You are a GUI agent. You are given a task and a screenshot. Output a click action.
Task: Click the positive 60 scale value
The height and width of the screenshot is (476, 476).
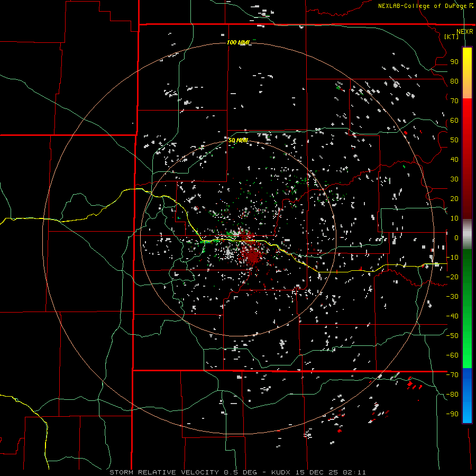click(454, 121)
